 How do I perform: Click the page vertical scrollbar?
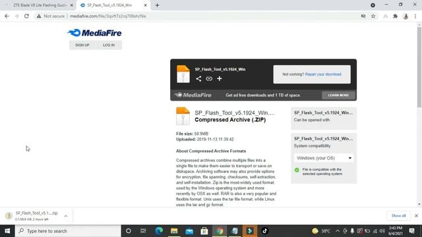pyautogui.click(x=419, y=67)
